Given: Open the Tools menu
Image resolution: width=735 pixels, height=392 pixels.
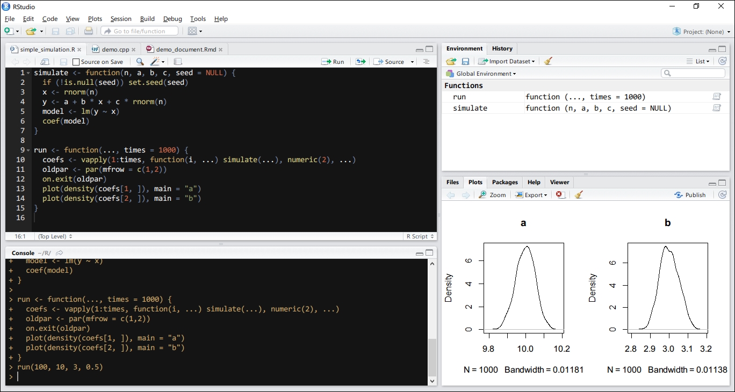Looking at the screenshot, I should point(198,19).
